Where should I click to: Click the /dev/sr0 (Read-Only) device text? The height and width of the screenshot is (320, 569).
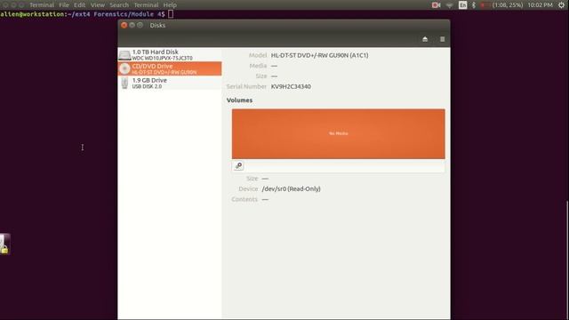point(291,189)
